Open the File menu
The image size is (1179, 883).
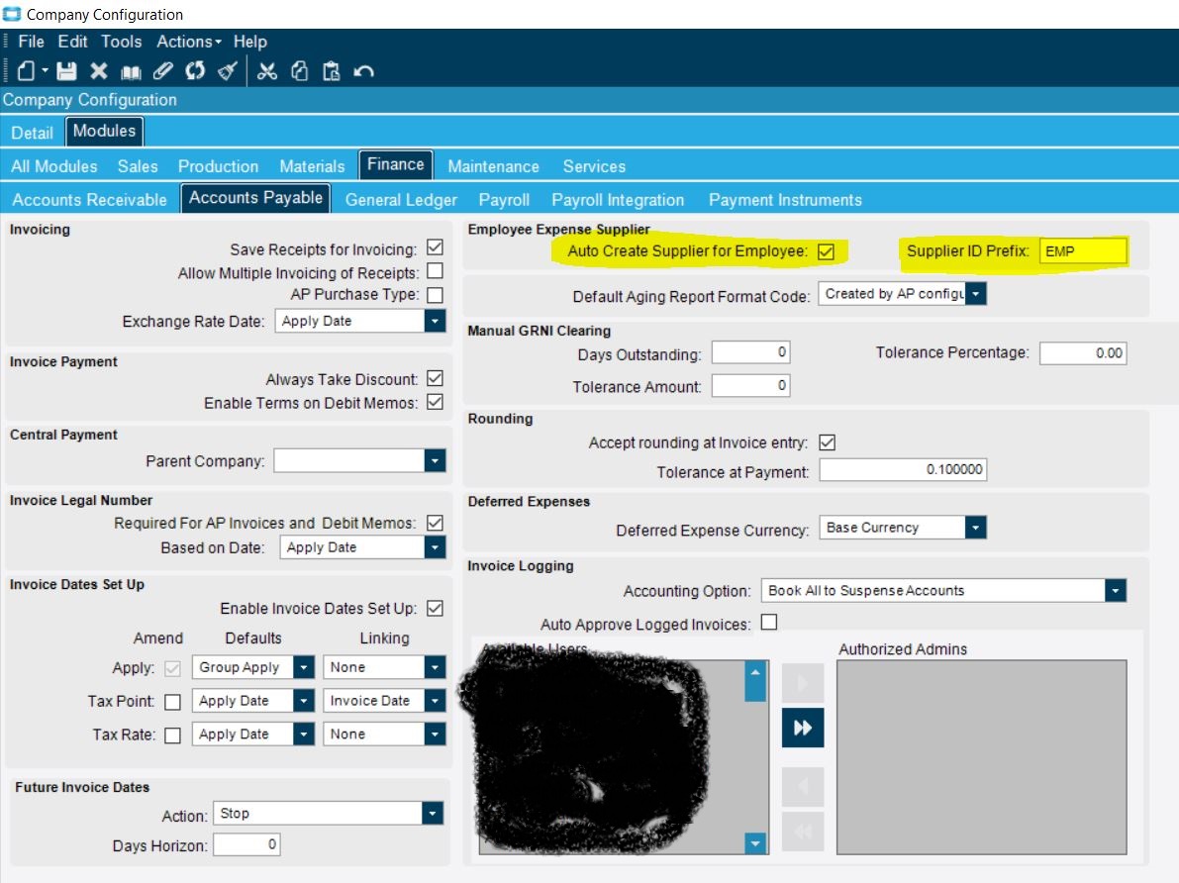pos(31,42)
